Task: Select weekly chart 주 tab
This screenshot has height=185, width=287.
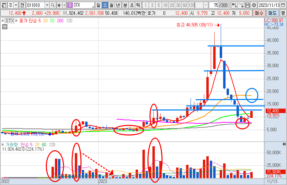Action: point(105,5)
